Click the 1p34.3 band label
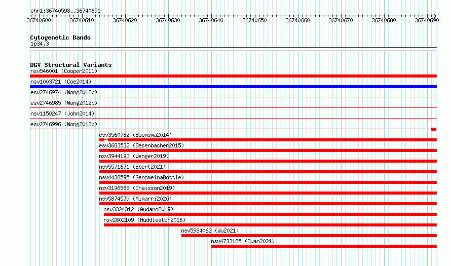The image size is (451, 266). 40,44
